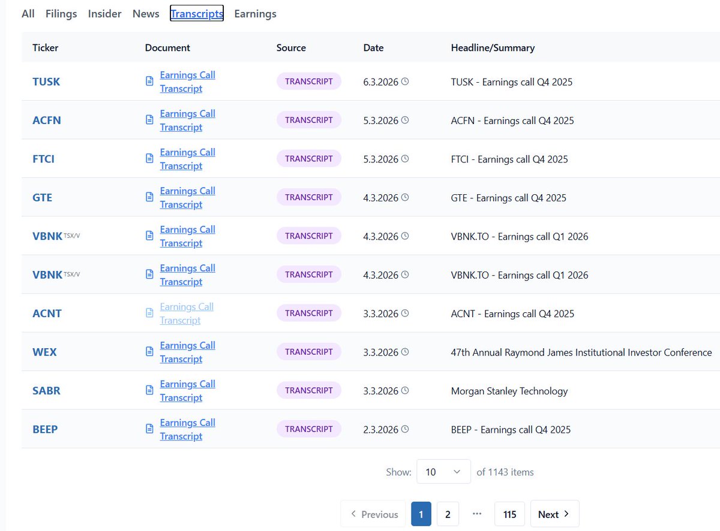The image size is (720, 531).
Task: Open the document icon in WEX row
Action: 150,352
